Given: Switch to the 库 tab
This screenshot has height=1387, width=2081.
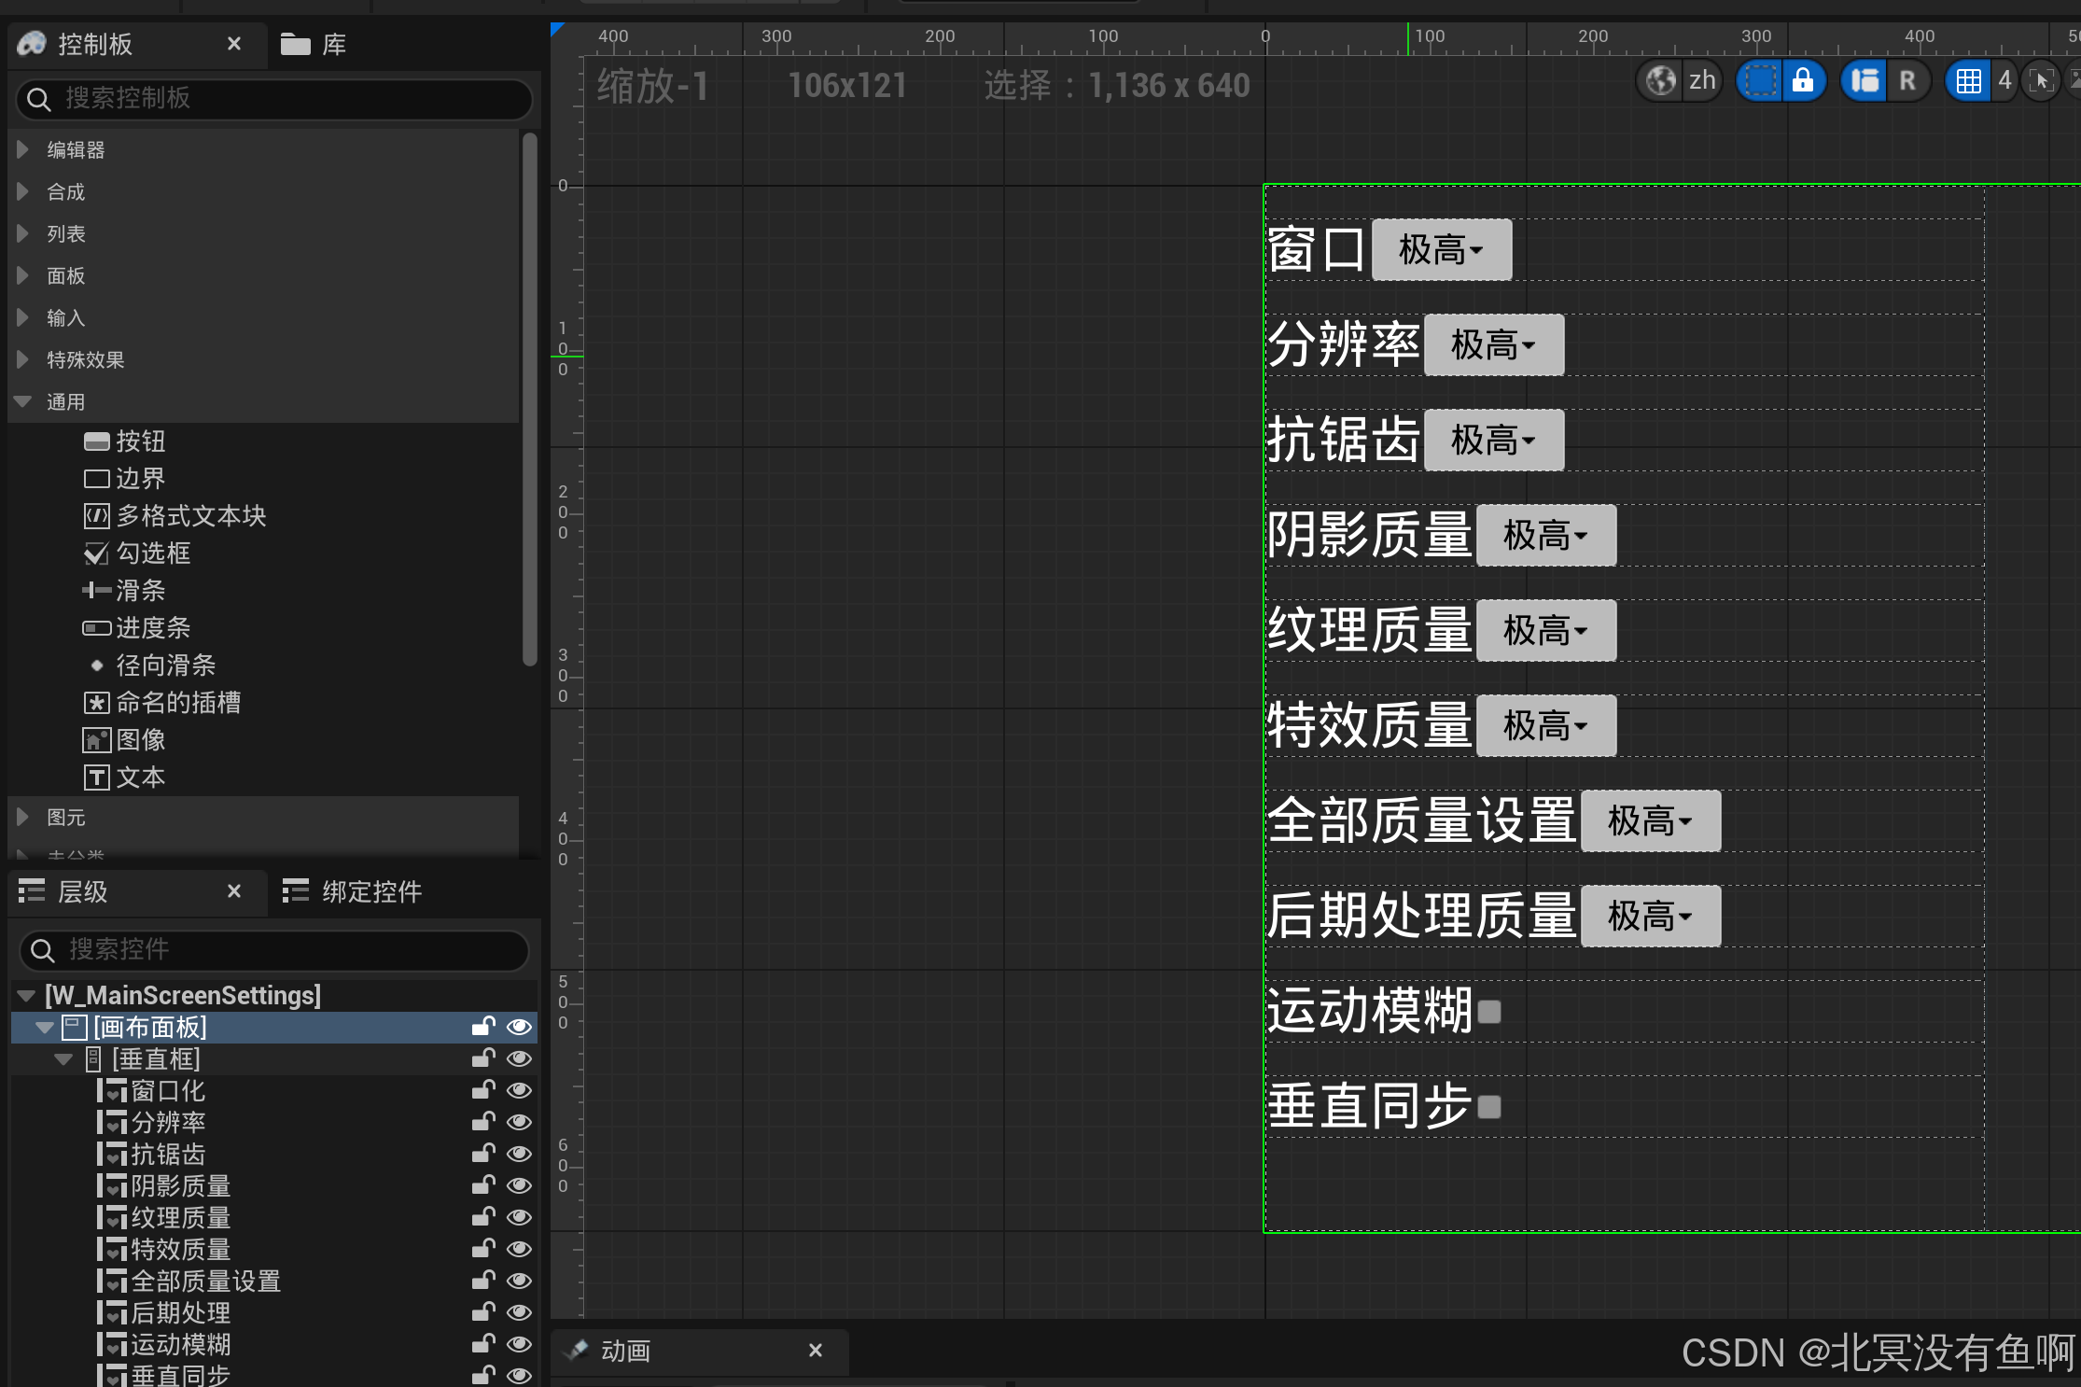Looking at the screenshot, I should tap(315, 44).
